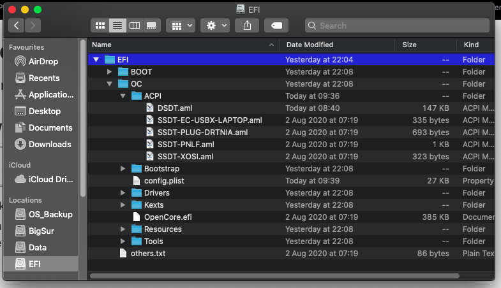Select the EFI volume in sidebar
Image resolution: width=501 pixels, height=288 pixels.
(x=41, y=264)
